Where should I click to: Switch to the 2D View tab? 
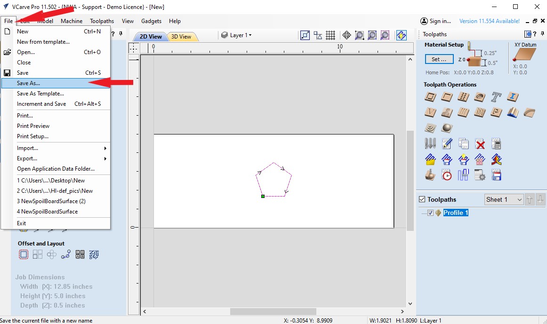coord(150,37)
